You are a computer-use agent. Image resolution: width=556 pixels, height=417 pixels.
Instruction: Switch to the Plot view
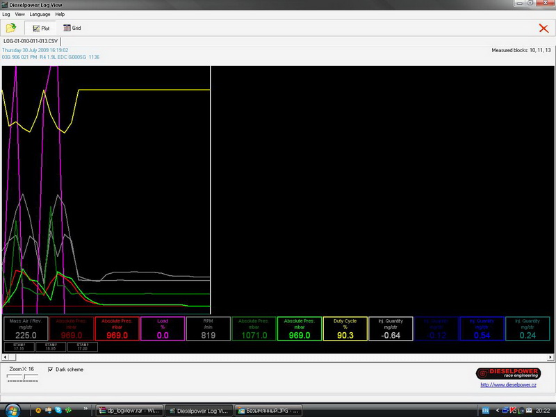[41, 28]
